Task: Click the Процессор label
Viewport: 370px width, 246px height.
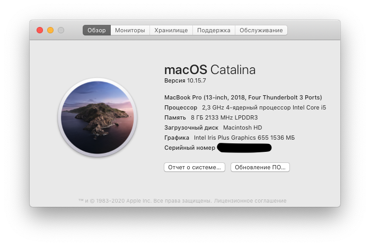Action: click(x=181, y=107)
